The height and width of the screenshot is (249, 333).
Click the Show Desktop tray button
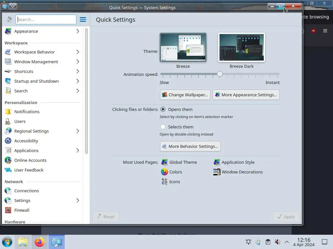click(x=325, y=242)
